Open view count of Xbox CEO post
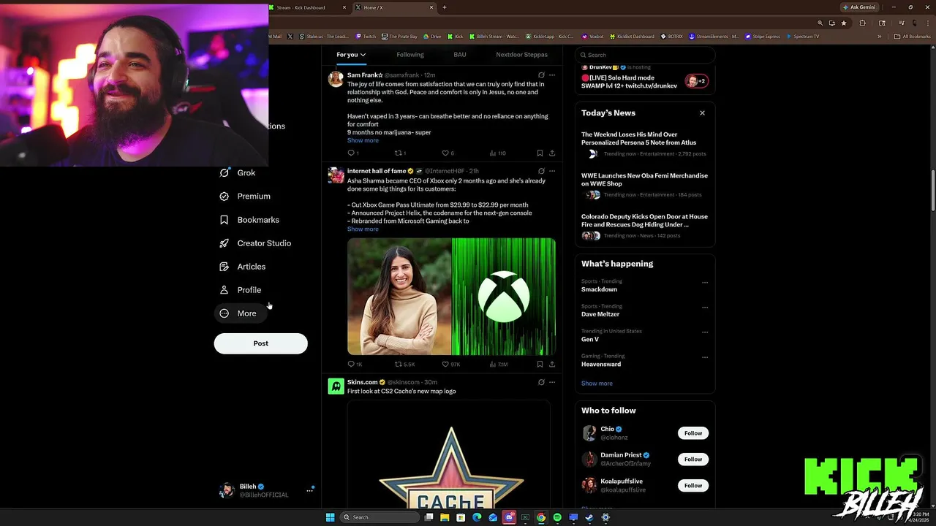Viewport: 936px width, 526px height. point(498,364)
